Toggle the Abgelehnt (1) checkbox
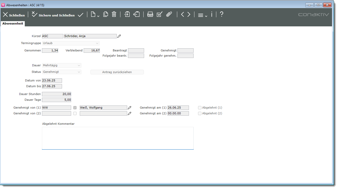 [x=200, y=108]
